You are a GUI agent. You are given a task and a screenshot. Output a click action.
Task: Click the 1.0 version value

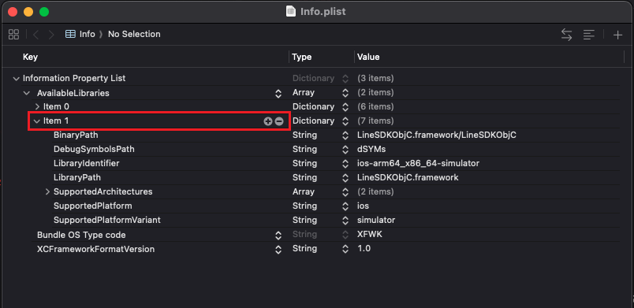(x=364, y=249)
